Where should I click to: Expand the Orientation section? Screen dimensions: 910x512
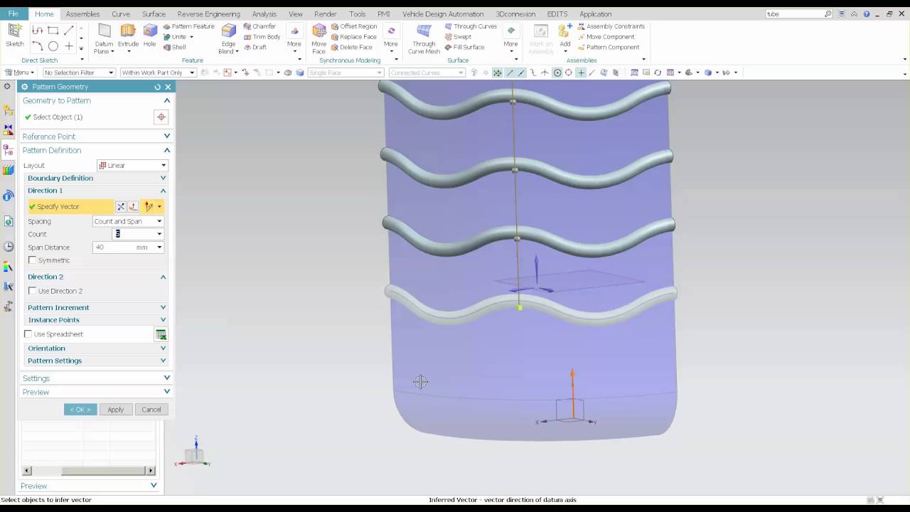click(96, 348)
